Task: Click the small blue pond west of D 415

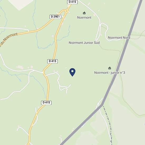Action: tap(20, 79)
